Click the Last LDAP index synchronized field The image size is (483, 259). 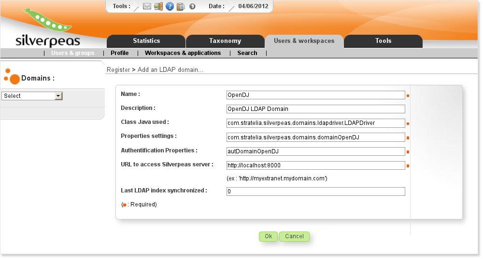pyautogui.click(x=315, y=191)
